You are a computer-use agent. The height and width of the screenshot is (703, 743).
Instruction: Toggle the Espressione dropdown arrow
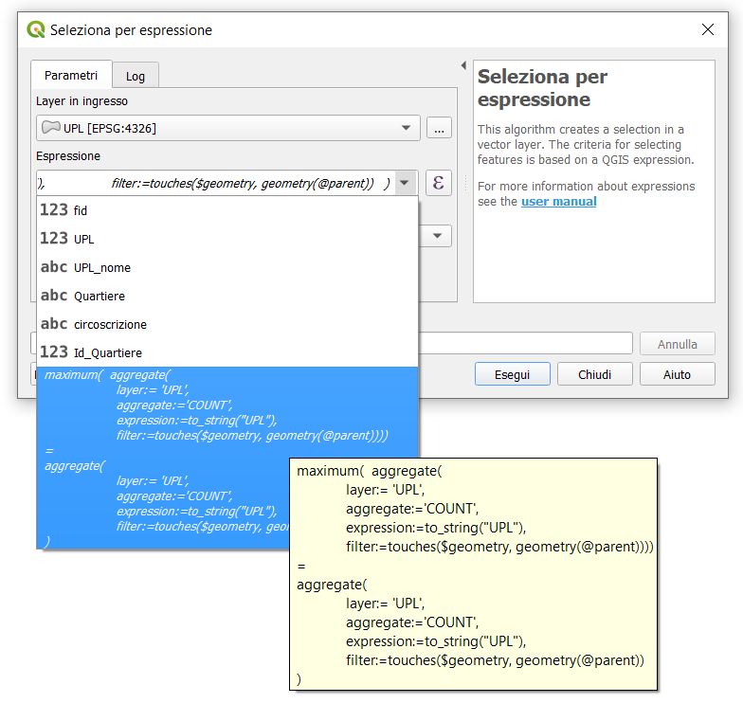(x=406, y=183)
